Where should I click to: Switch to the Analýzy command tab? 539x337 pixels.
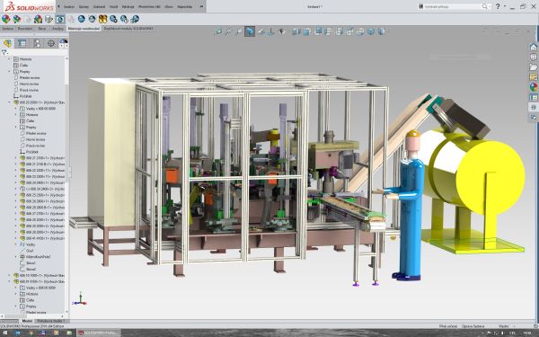pyautogui.click(x=57, y=29)
